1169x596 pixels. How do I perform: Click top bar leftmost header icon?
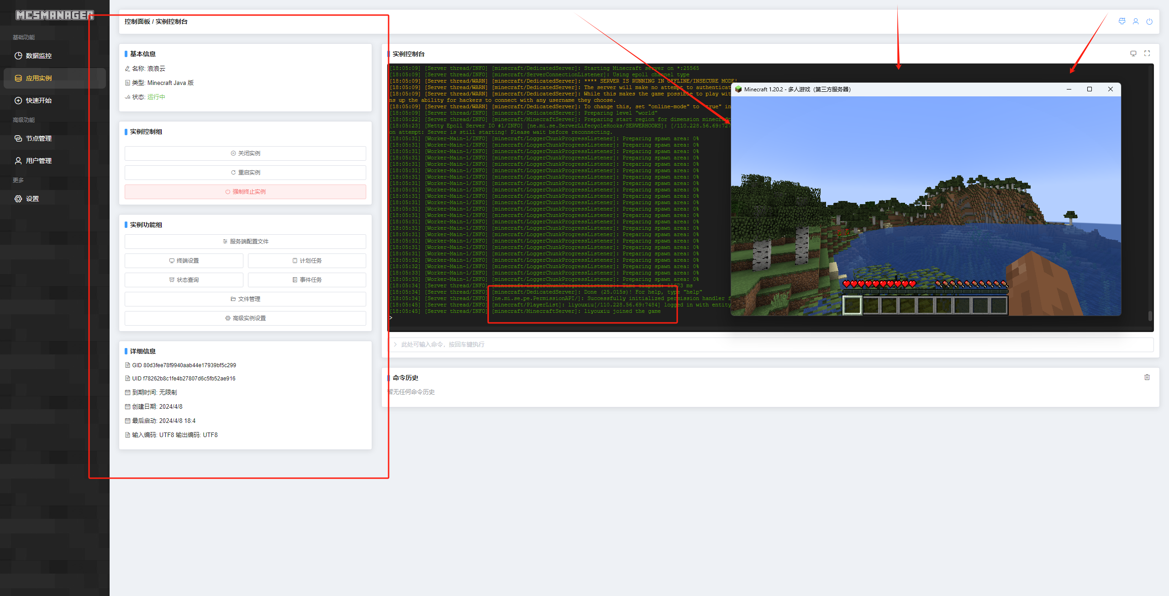coord(1122,21)
